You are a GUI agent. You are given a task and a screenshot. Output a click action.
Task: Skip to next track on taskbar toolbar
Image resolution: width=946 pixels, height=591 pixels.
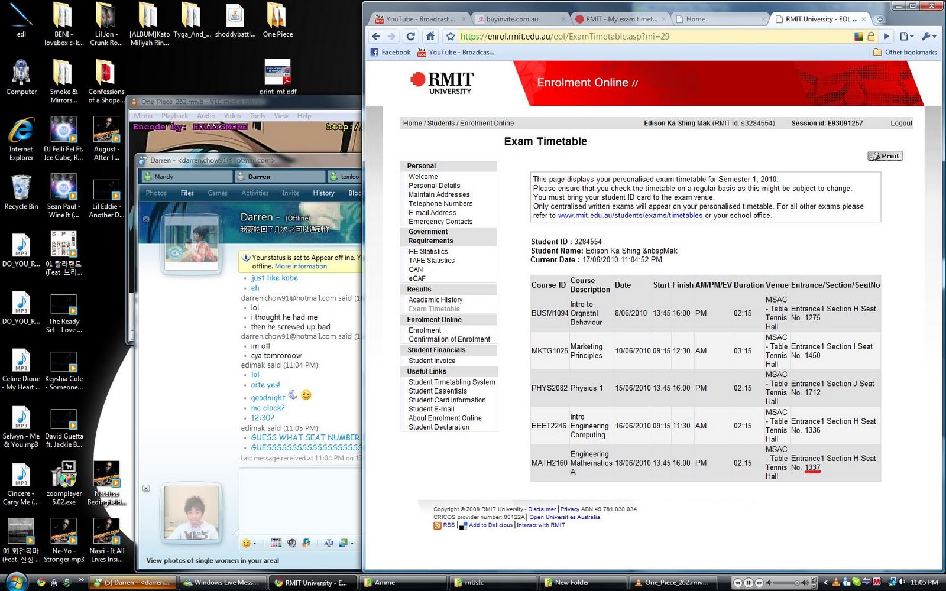click(x=759, y=583)
